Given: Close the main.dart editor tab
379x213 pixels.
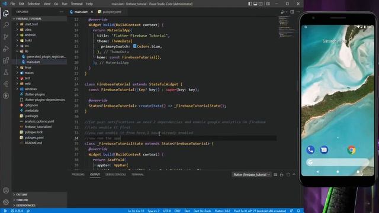Looking at the screenshot, I should pos(92,12).
